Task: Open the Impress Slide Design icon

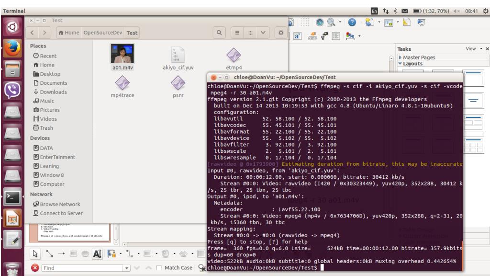Action: (x=407, y=22)
